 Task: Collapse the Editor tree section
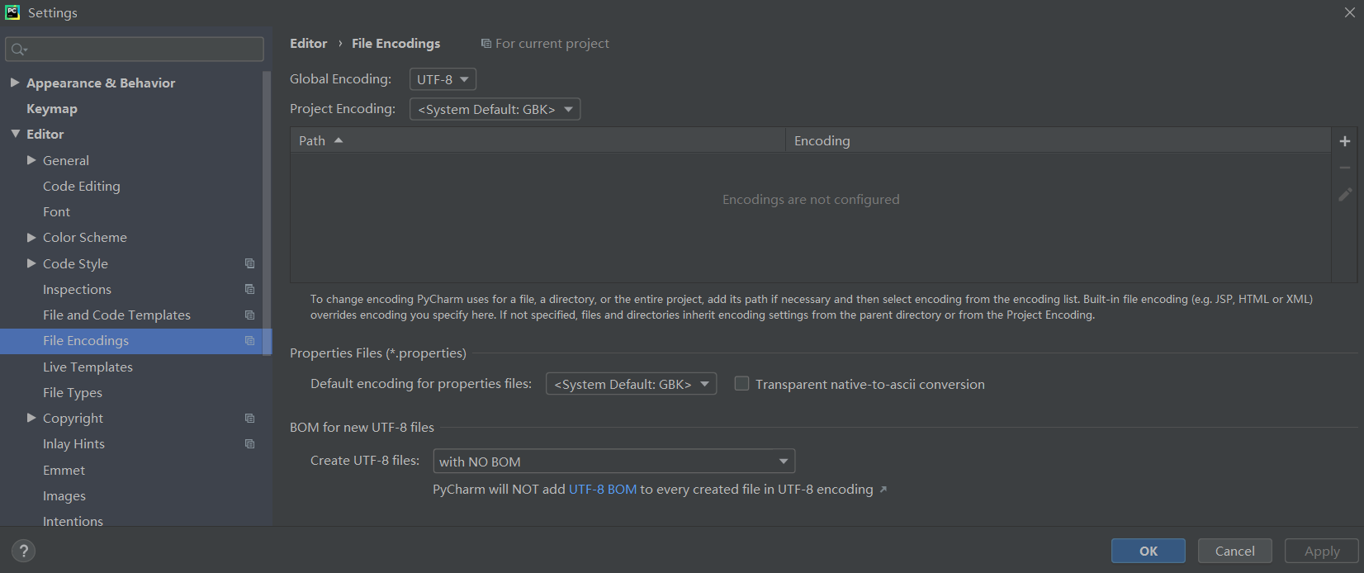pyautogui.click(x=15, y=134)
